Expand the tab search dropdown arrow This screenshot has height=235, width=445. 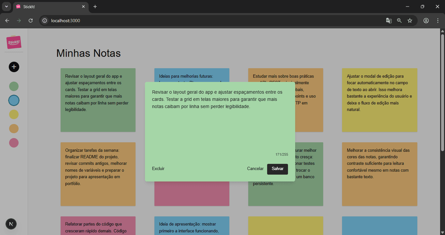(x=7, y=7)
